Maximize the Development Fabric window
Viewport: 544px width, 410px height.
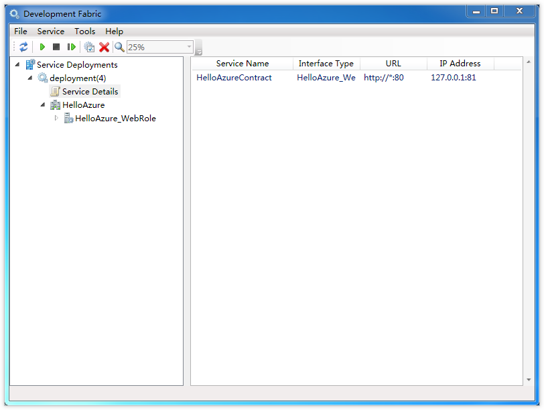coord(494,11)
